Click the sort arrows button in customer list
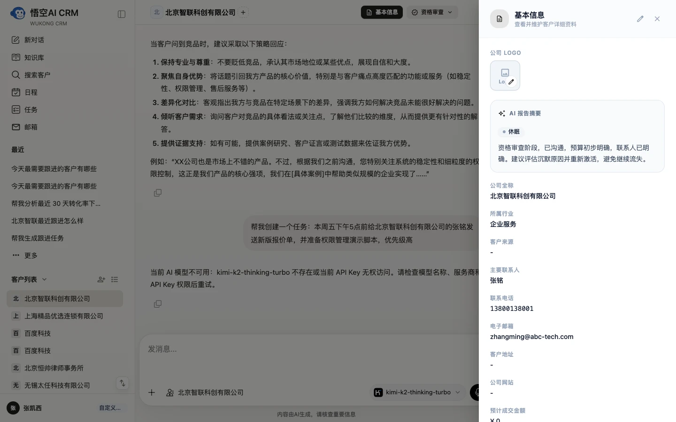676x422 pixels. point(122,383)
